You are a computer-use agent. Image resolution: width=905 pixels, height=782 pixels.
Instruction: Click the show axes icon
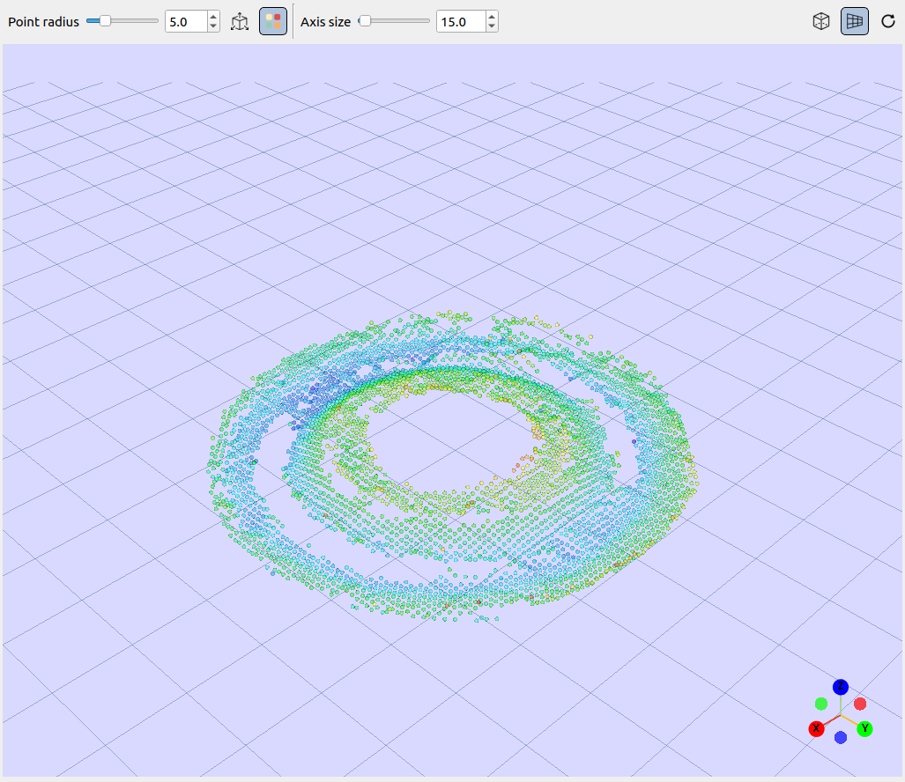pos(240,22)
